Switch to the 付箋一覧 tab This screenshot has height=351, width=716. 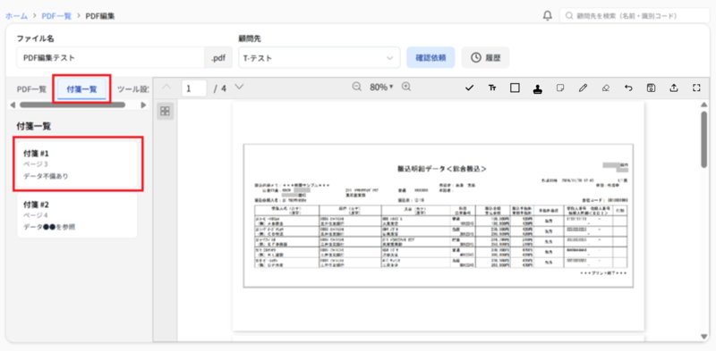pos(81,89)
